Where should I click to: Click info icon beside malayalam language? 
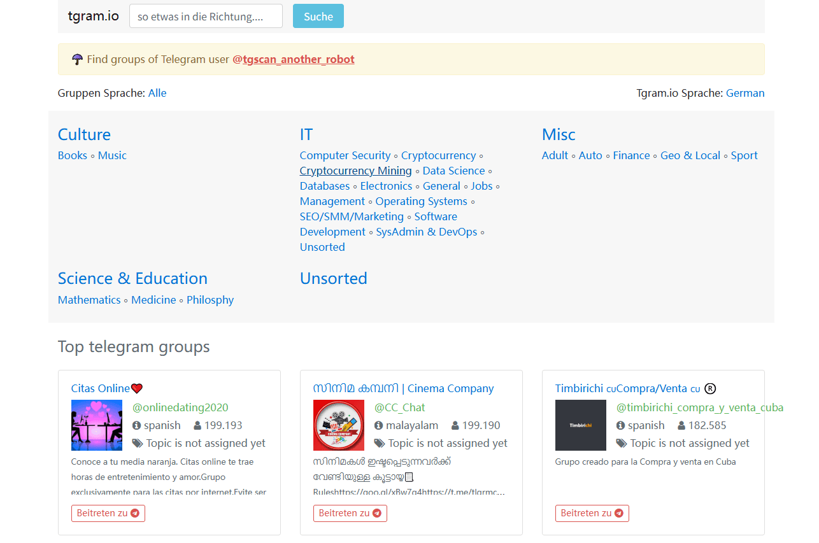[378, 425]
